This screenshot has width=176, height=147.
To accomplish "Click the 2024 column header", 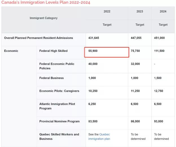I will [163, 12].
